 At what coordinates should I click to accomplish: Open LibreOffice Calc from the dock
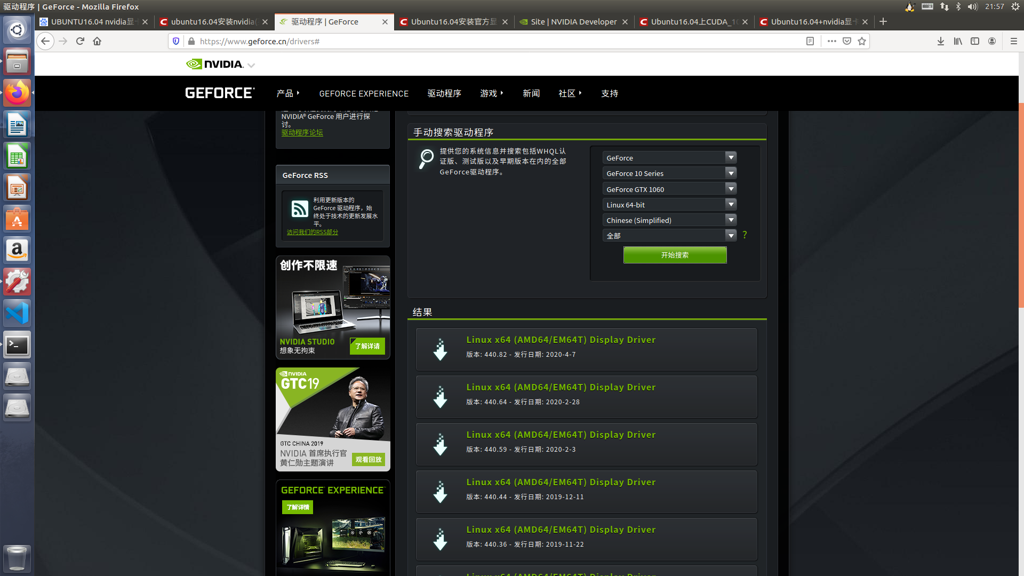coord(17,156)
